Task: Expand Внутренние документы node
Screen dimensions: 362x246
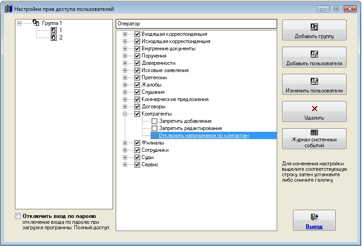Action: coord(125,48)
